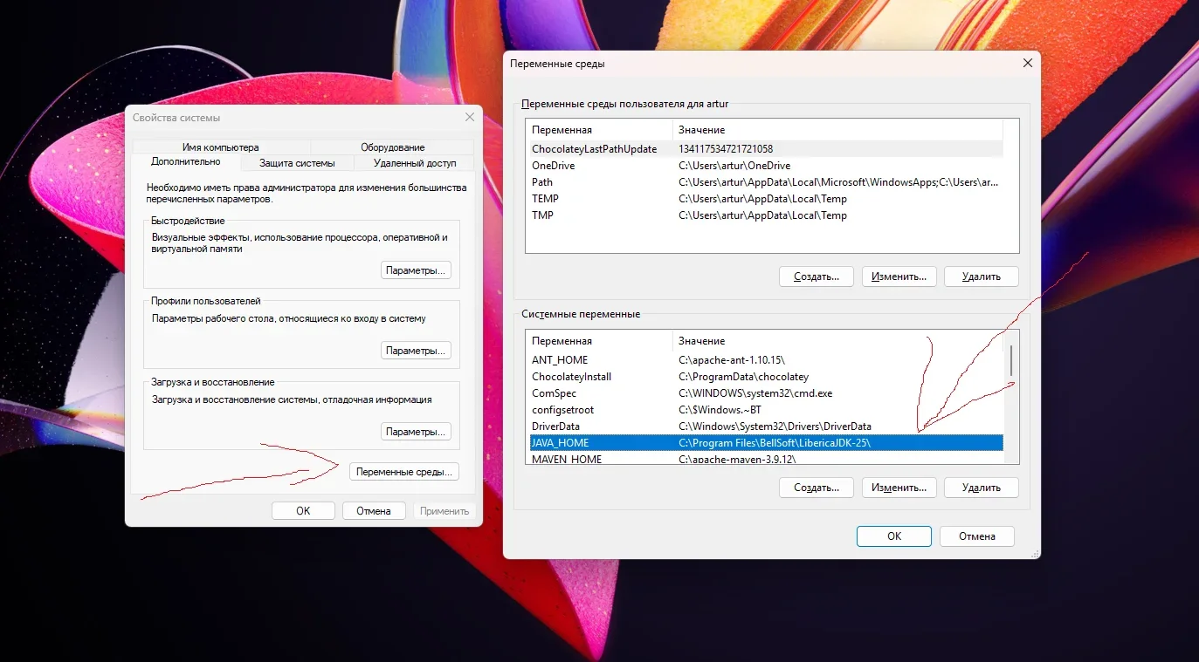The width and height of the screenshot is (1199, 662).
Task: Select the Дополнительно tab
Action: pos(185,162)
